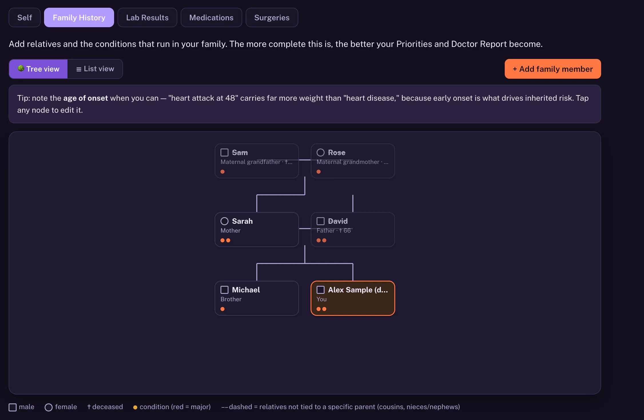The image size is (644, 420).
Task: Select the Alex Sample You node
Action: click(353, 298)
